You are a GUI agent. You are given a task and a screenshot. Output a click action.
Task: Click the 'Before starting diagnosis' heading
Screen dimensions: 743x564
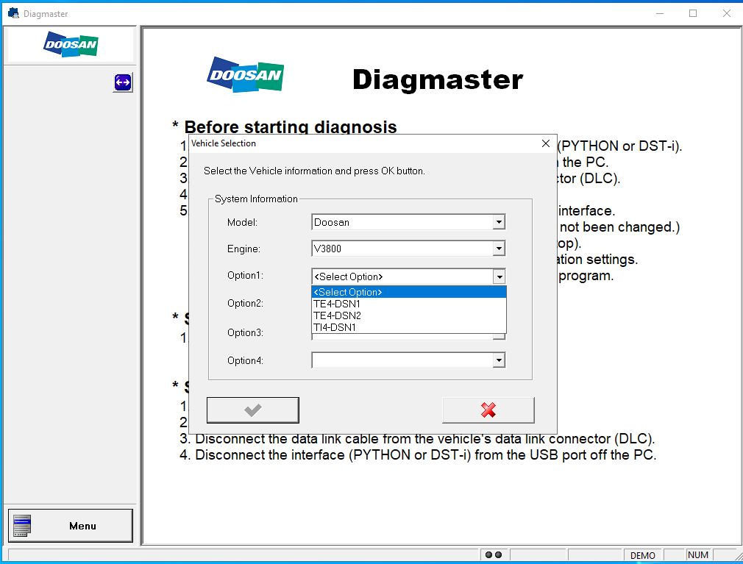tap(291, 127)
